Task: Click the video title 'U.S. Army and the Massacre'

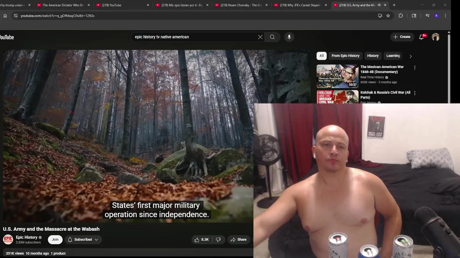Action: pos(51,229)
